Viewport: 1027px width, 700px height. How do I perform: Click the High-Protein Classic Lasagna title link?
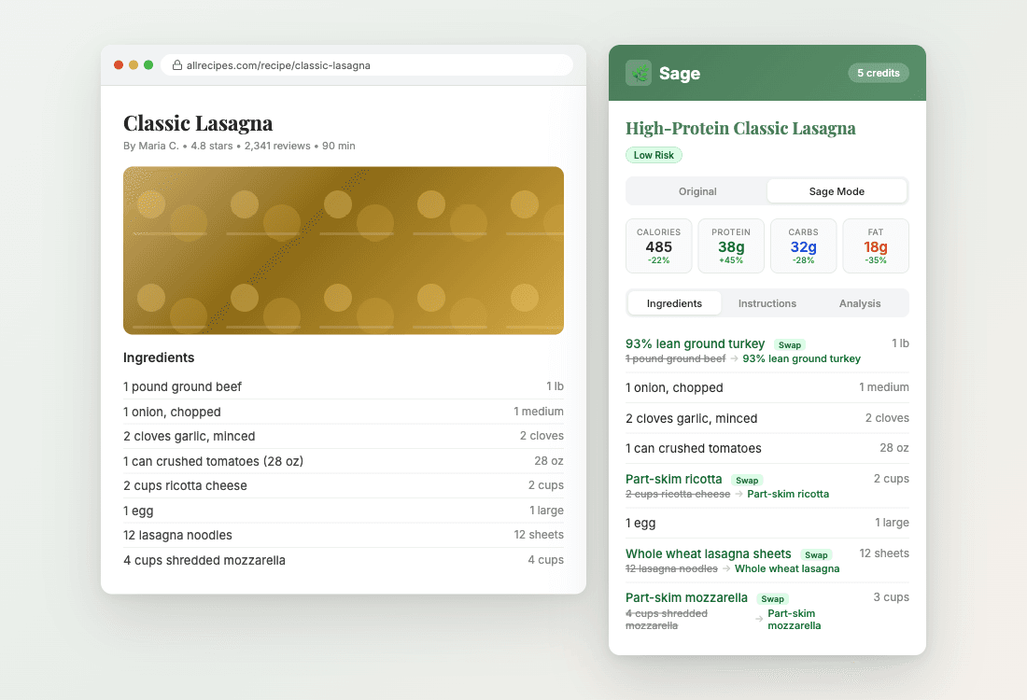click(x=740, y=128)
